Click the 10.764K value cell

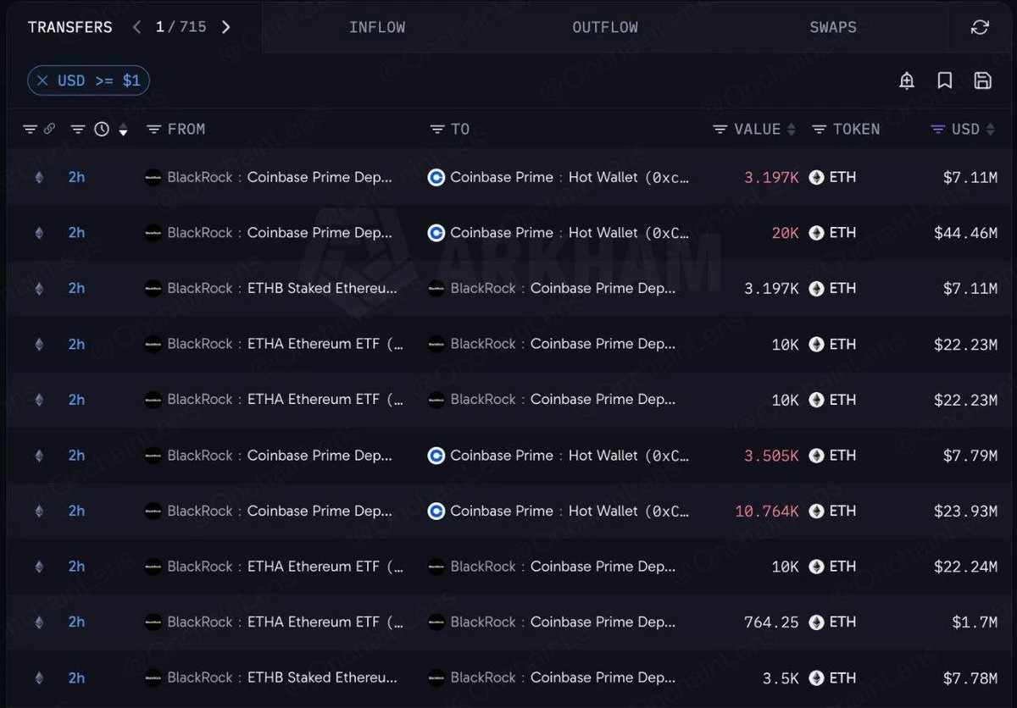tap(767, 511)
